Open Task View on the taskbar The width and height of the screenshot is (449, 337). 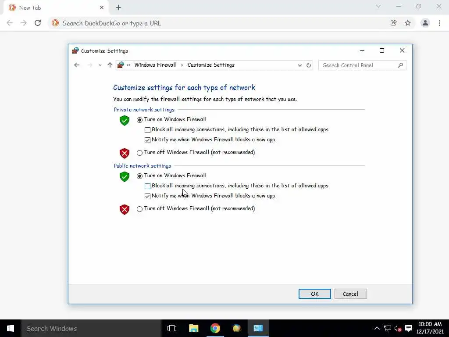(x=172, y=328)
